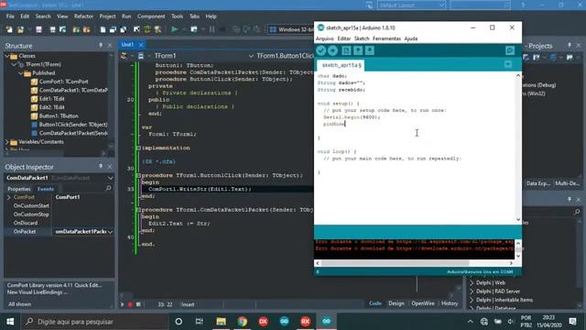
Task: Open Sketch menu in Arduino
Action: [x=362, y=38]
